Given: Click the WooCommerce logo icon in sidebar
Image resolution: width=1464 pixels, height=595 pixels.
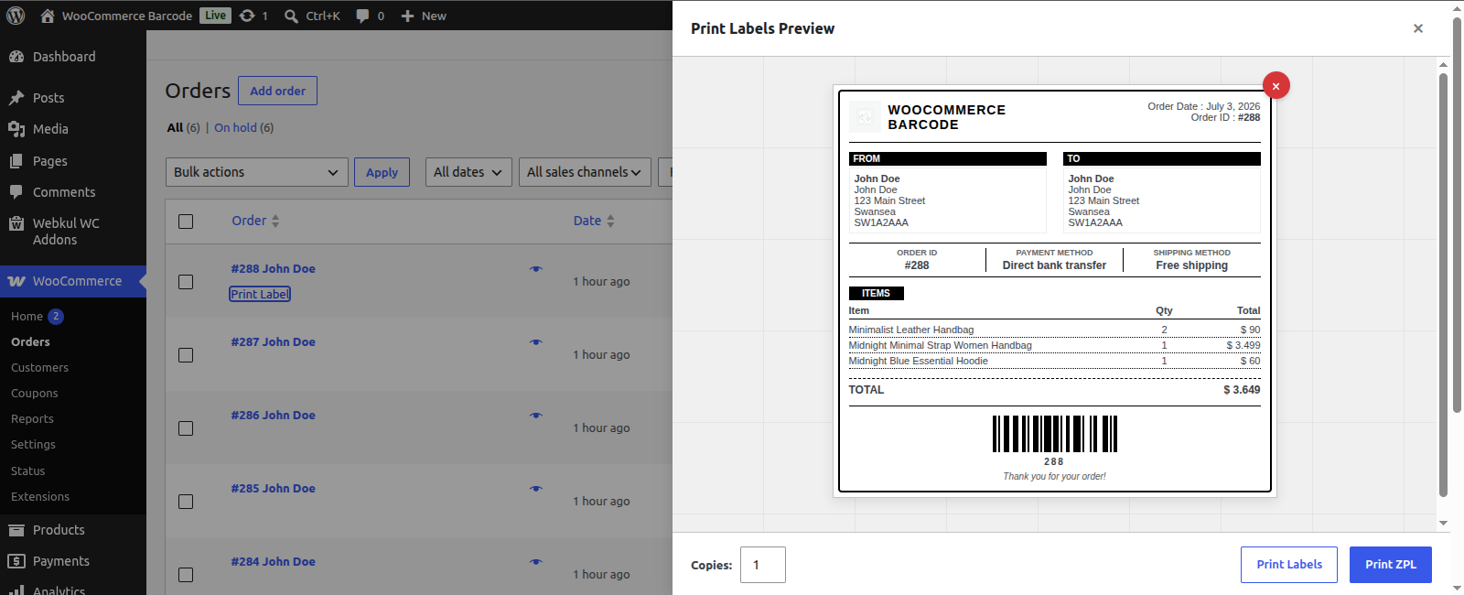Looking at the screenshot, I should pyautogui.click(x=16, y=281).
